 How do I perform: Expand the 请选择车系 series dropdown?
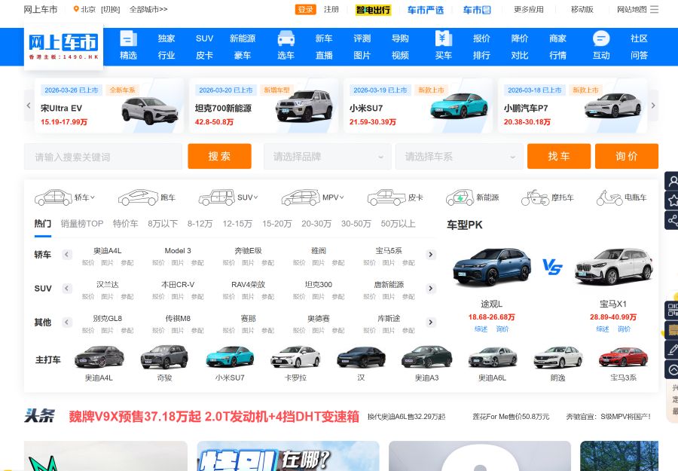460,156
